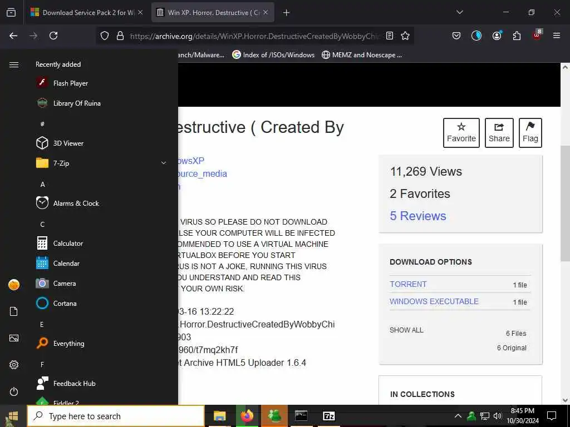Click the taskbar search box

[x=116, y=416]
